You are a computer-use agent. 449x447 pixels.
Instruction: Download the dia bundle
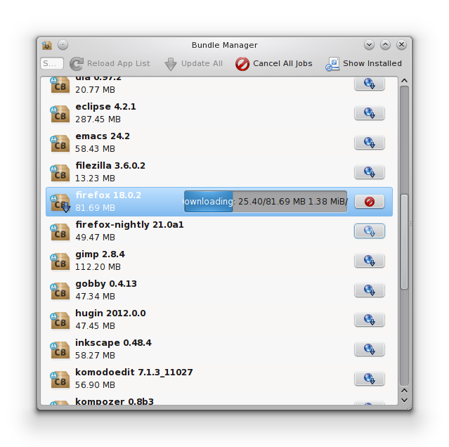(370, 84)
